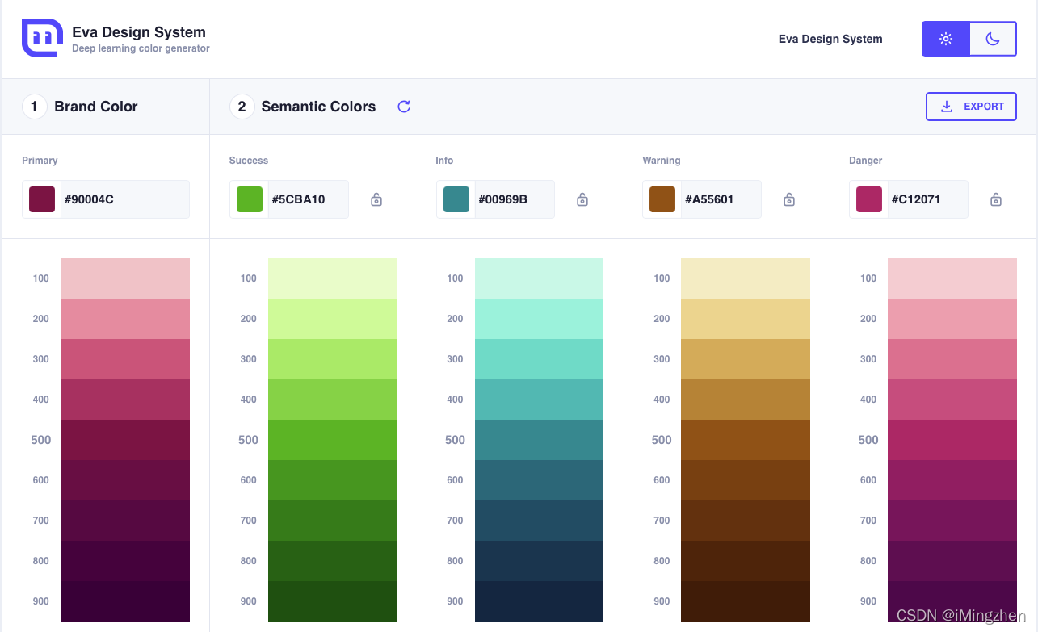The width and height of the screenshot is (1038, 632).
Task: Click the Semantic Colors section heading
Action: [318, 107]
